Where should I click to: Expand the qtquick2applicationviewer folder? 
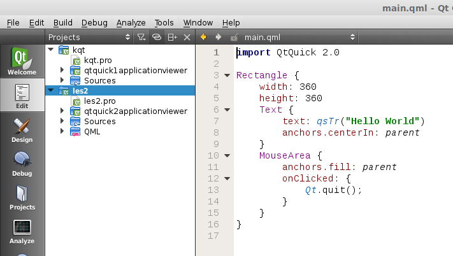pyautogui.click(x=62, y=111)
